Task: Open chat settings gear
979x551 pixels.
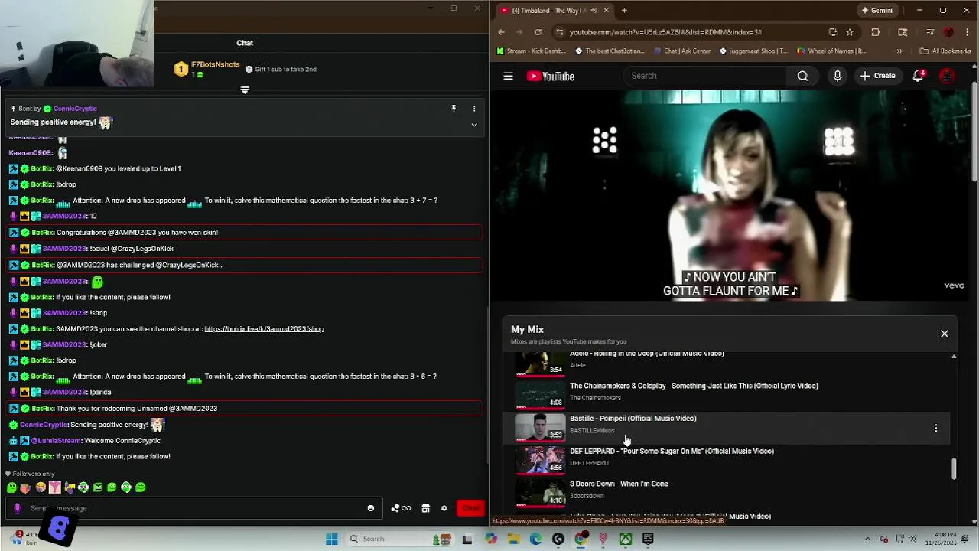Action: coord(444,508)
